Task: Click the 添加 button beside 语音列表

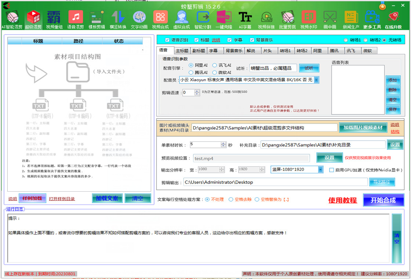Action: click(x=393, y=80)
